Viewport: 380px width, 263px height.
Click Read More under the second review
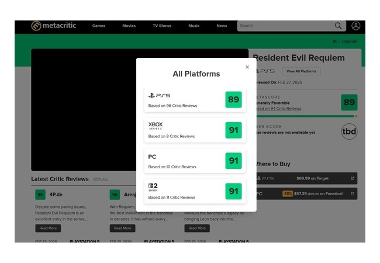click(x=122, y=228)
